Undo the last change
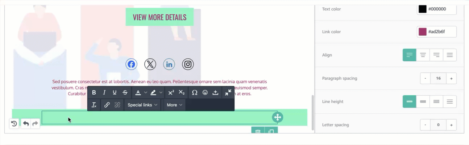Screen dimensions: 469x145 tap(26, 124)
